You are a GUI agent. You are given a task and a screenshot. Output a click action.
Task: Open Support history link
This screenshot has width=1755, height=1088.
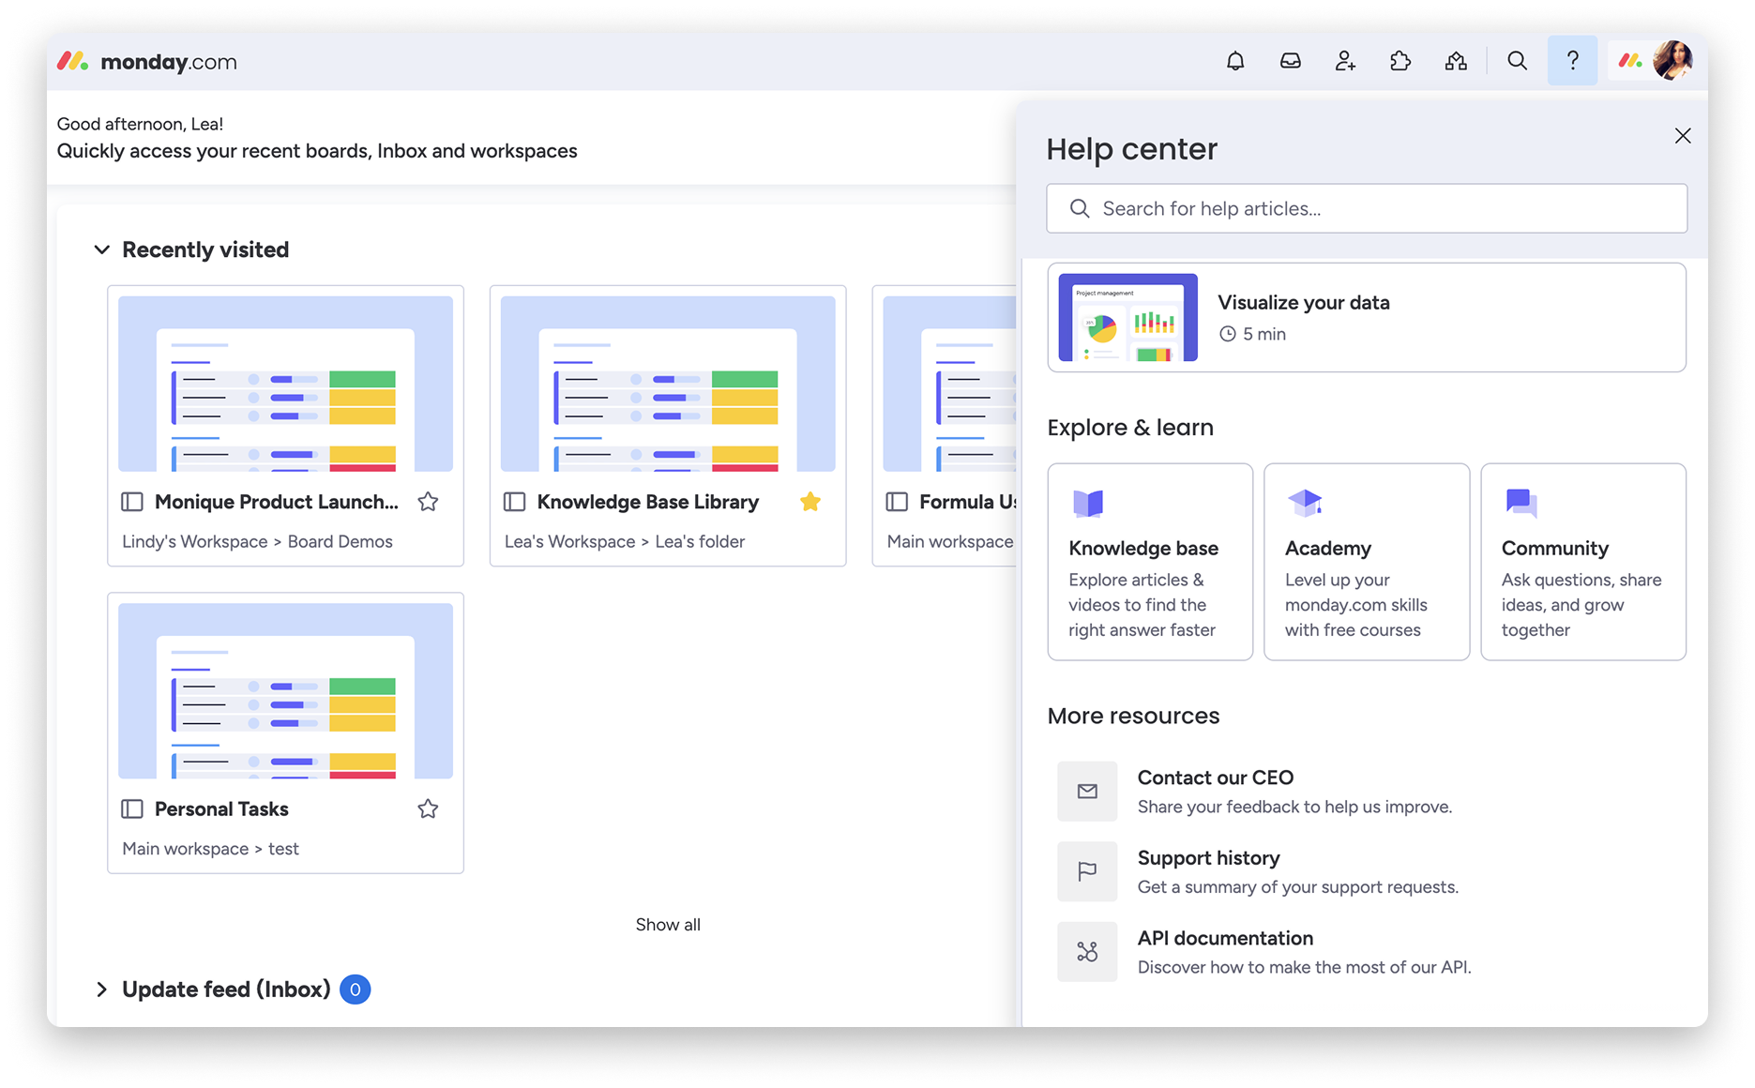1209,858
